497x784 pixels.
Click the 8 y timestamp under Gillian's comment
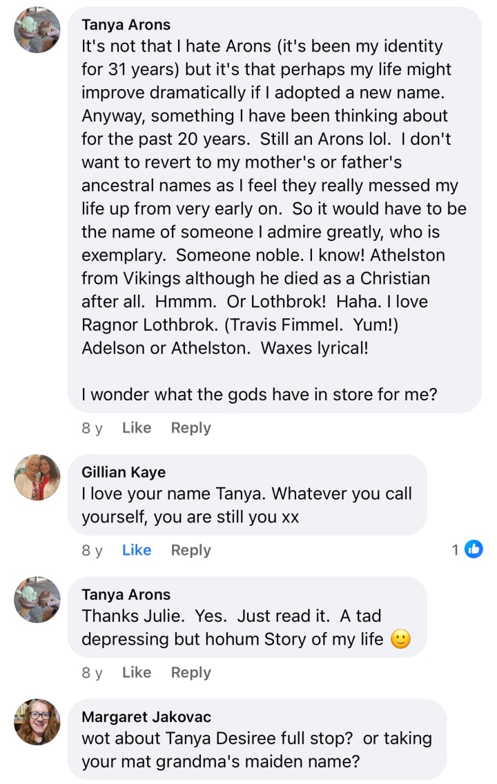[92, 550]
